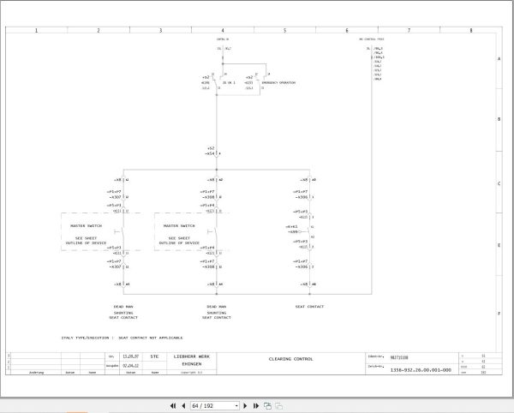The width and height of the screenshot is (514, 413).
Task: Click the -X54 connector label
Action: [x=210, y=153]
